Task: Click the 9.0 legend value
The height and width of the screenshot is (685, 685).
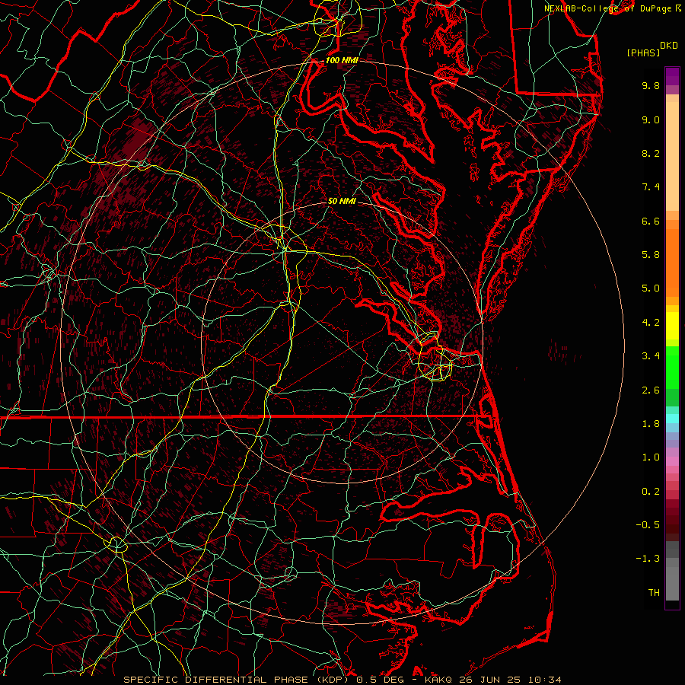Action: click(x=651, y=119)
